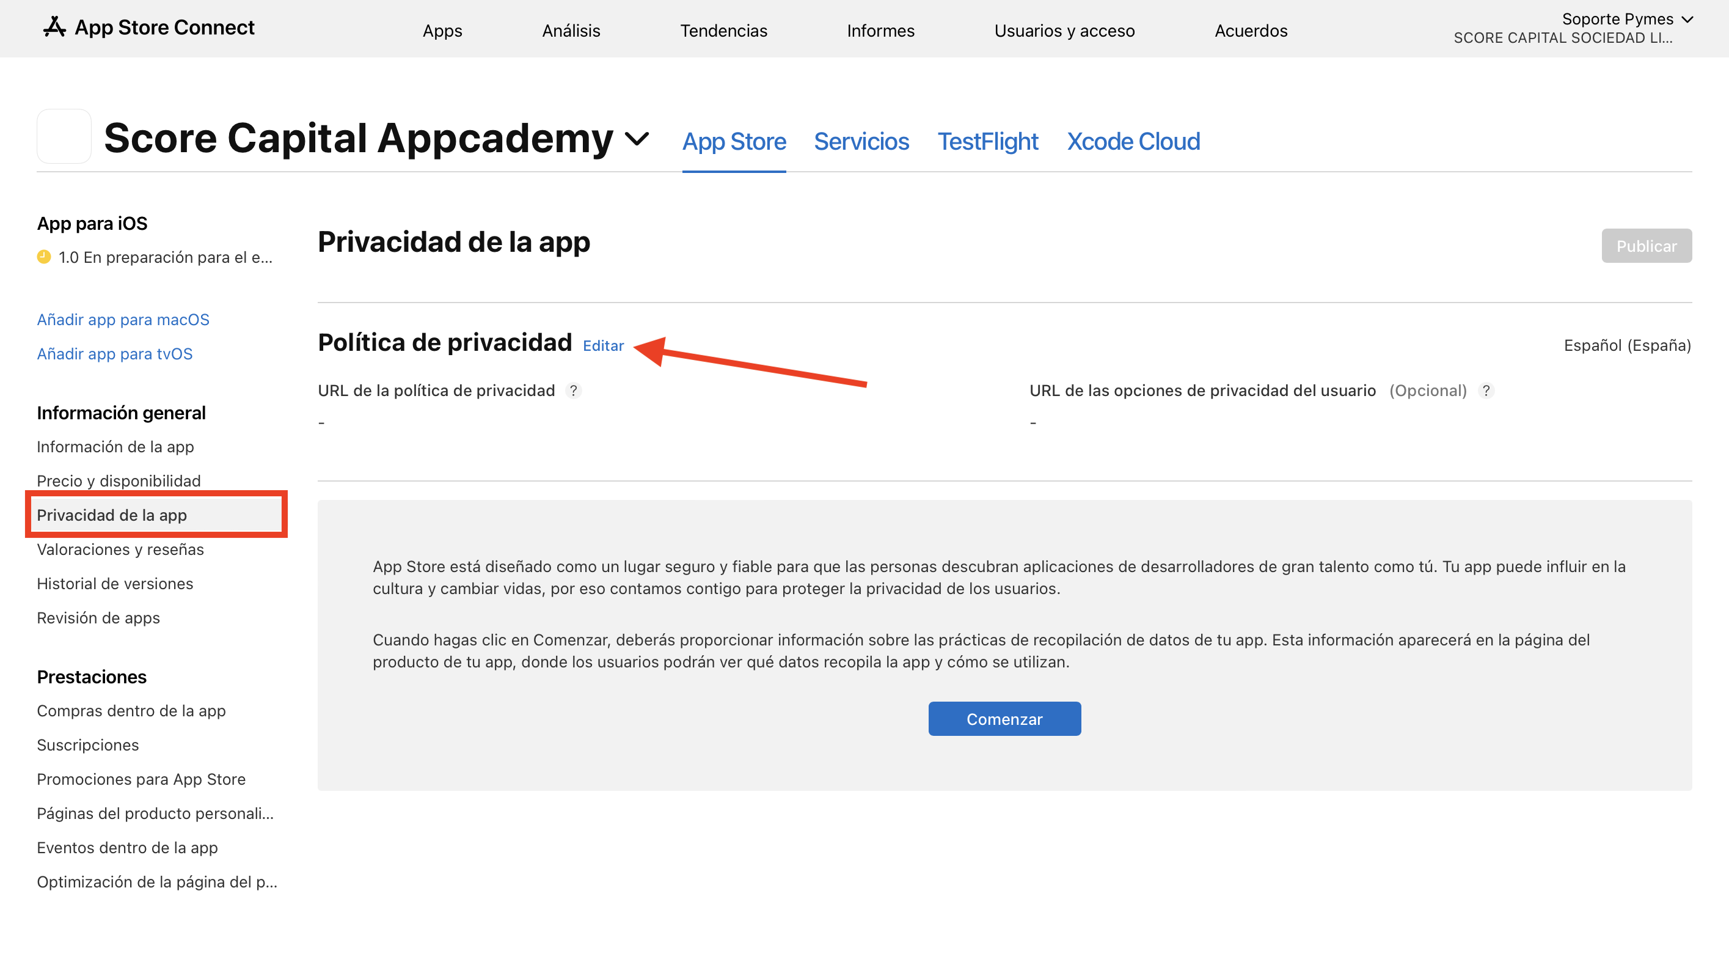Open Promociones para App Store

(142, 779)
